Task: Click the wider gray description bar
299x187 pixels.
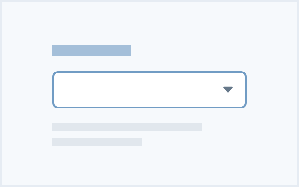Action: click(127, 127)
